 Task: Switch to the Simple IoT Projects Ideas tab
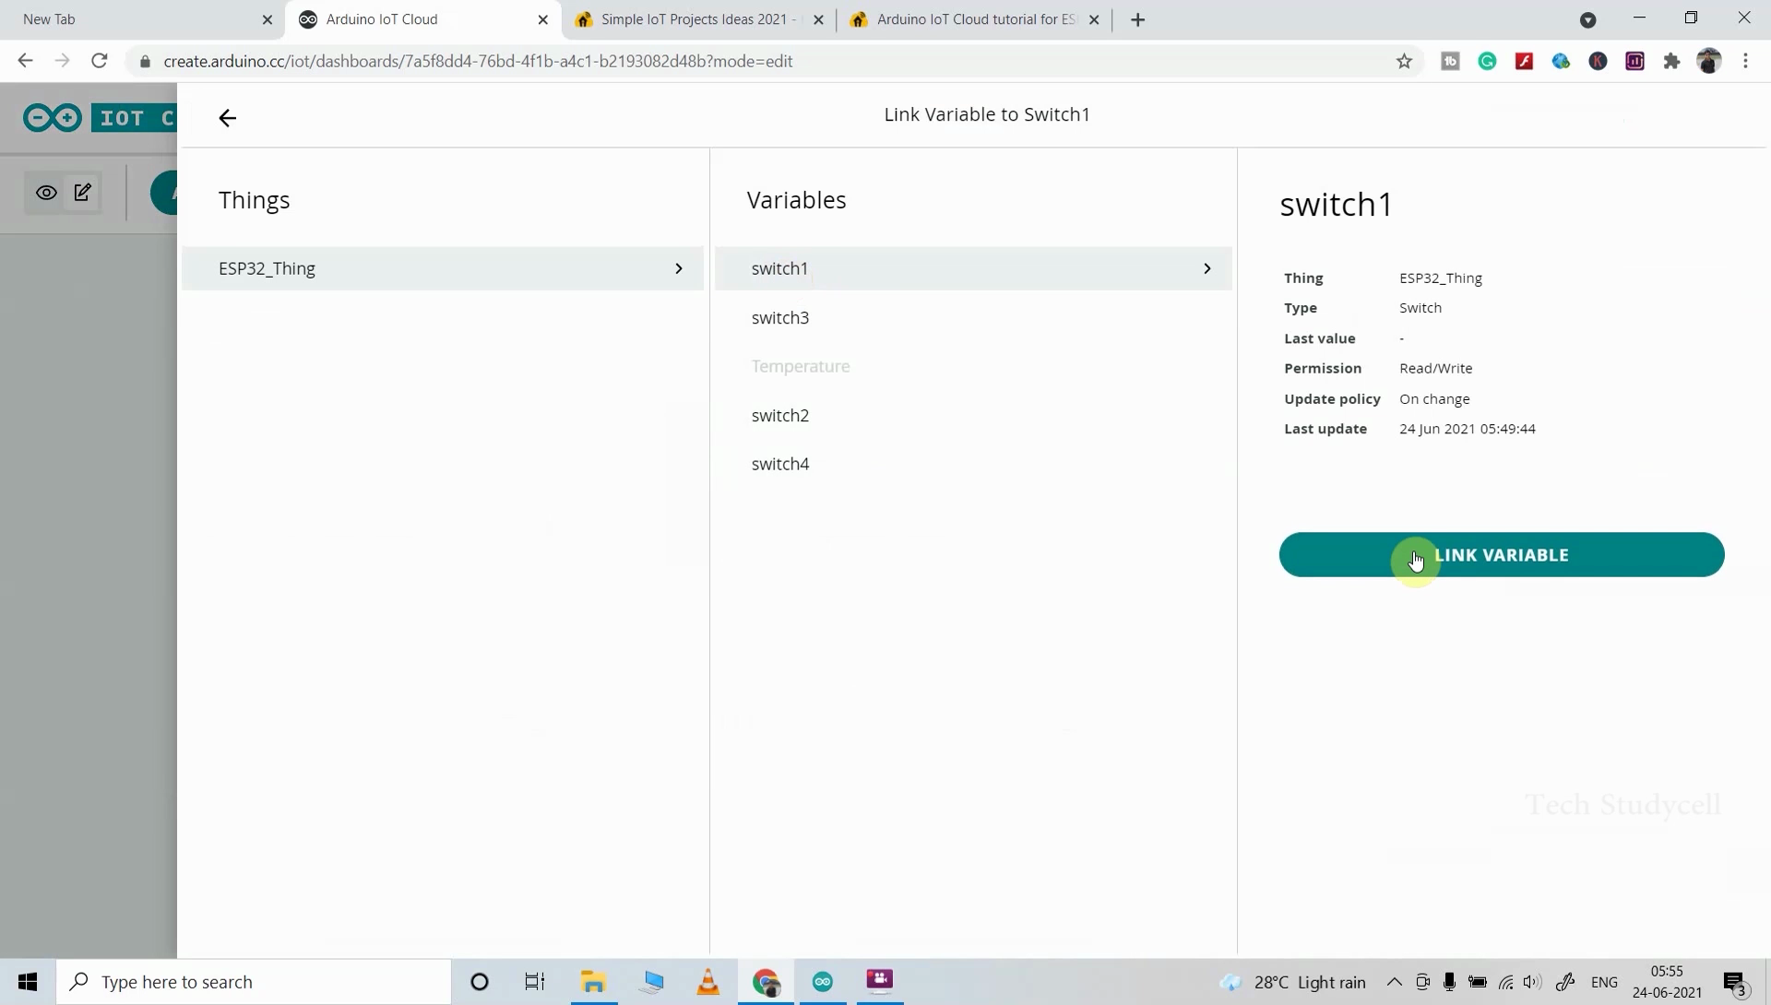tap(696, 18)
